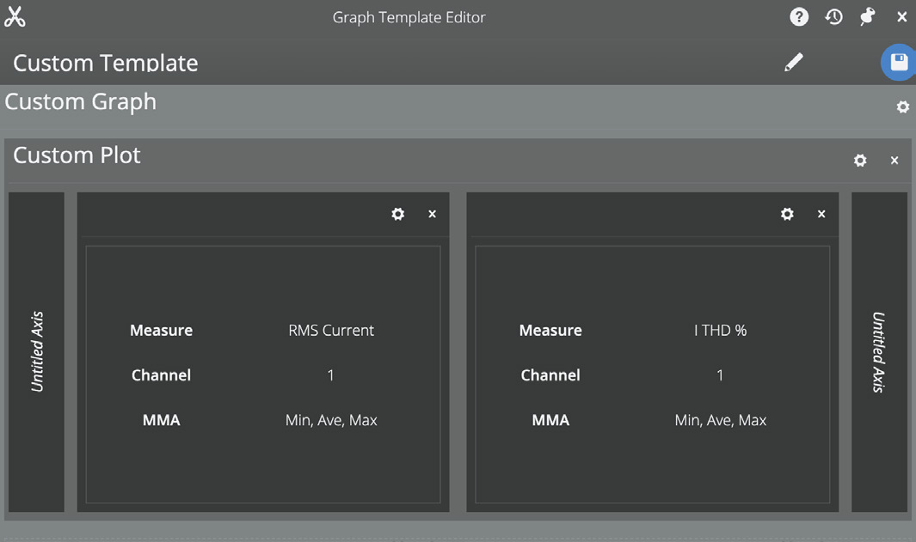Screen dimensions: 916x542
Task: Remove the RMS Current channel panel
Action: click(432, 214)
